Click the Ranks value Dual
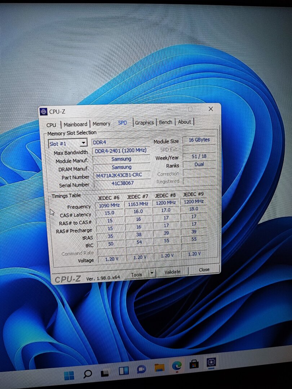292x389 pixels. (199, 165)
